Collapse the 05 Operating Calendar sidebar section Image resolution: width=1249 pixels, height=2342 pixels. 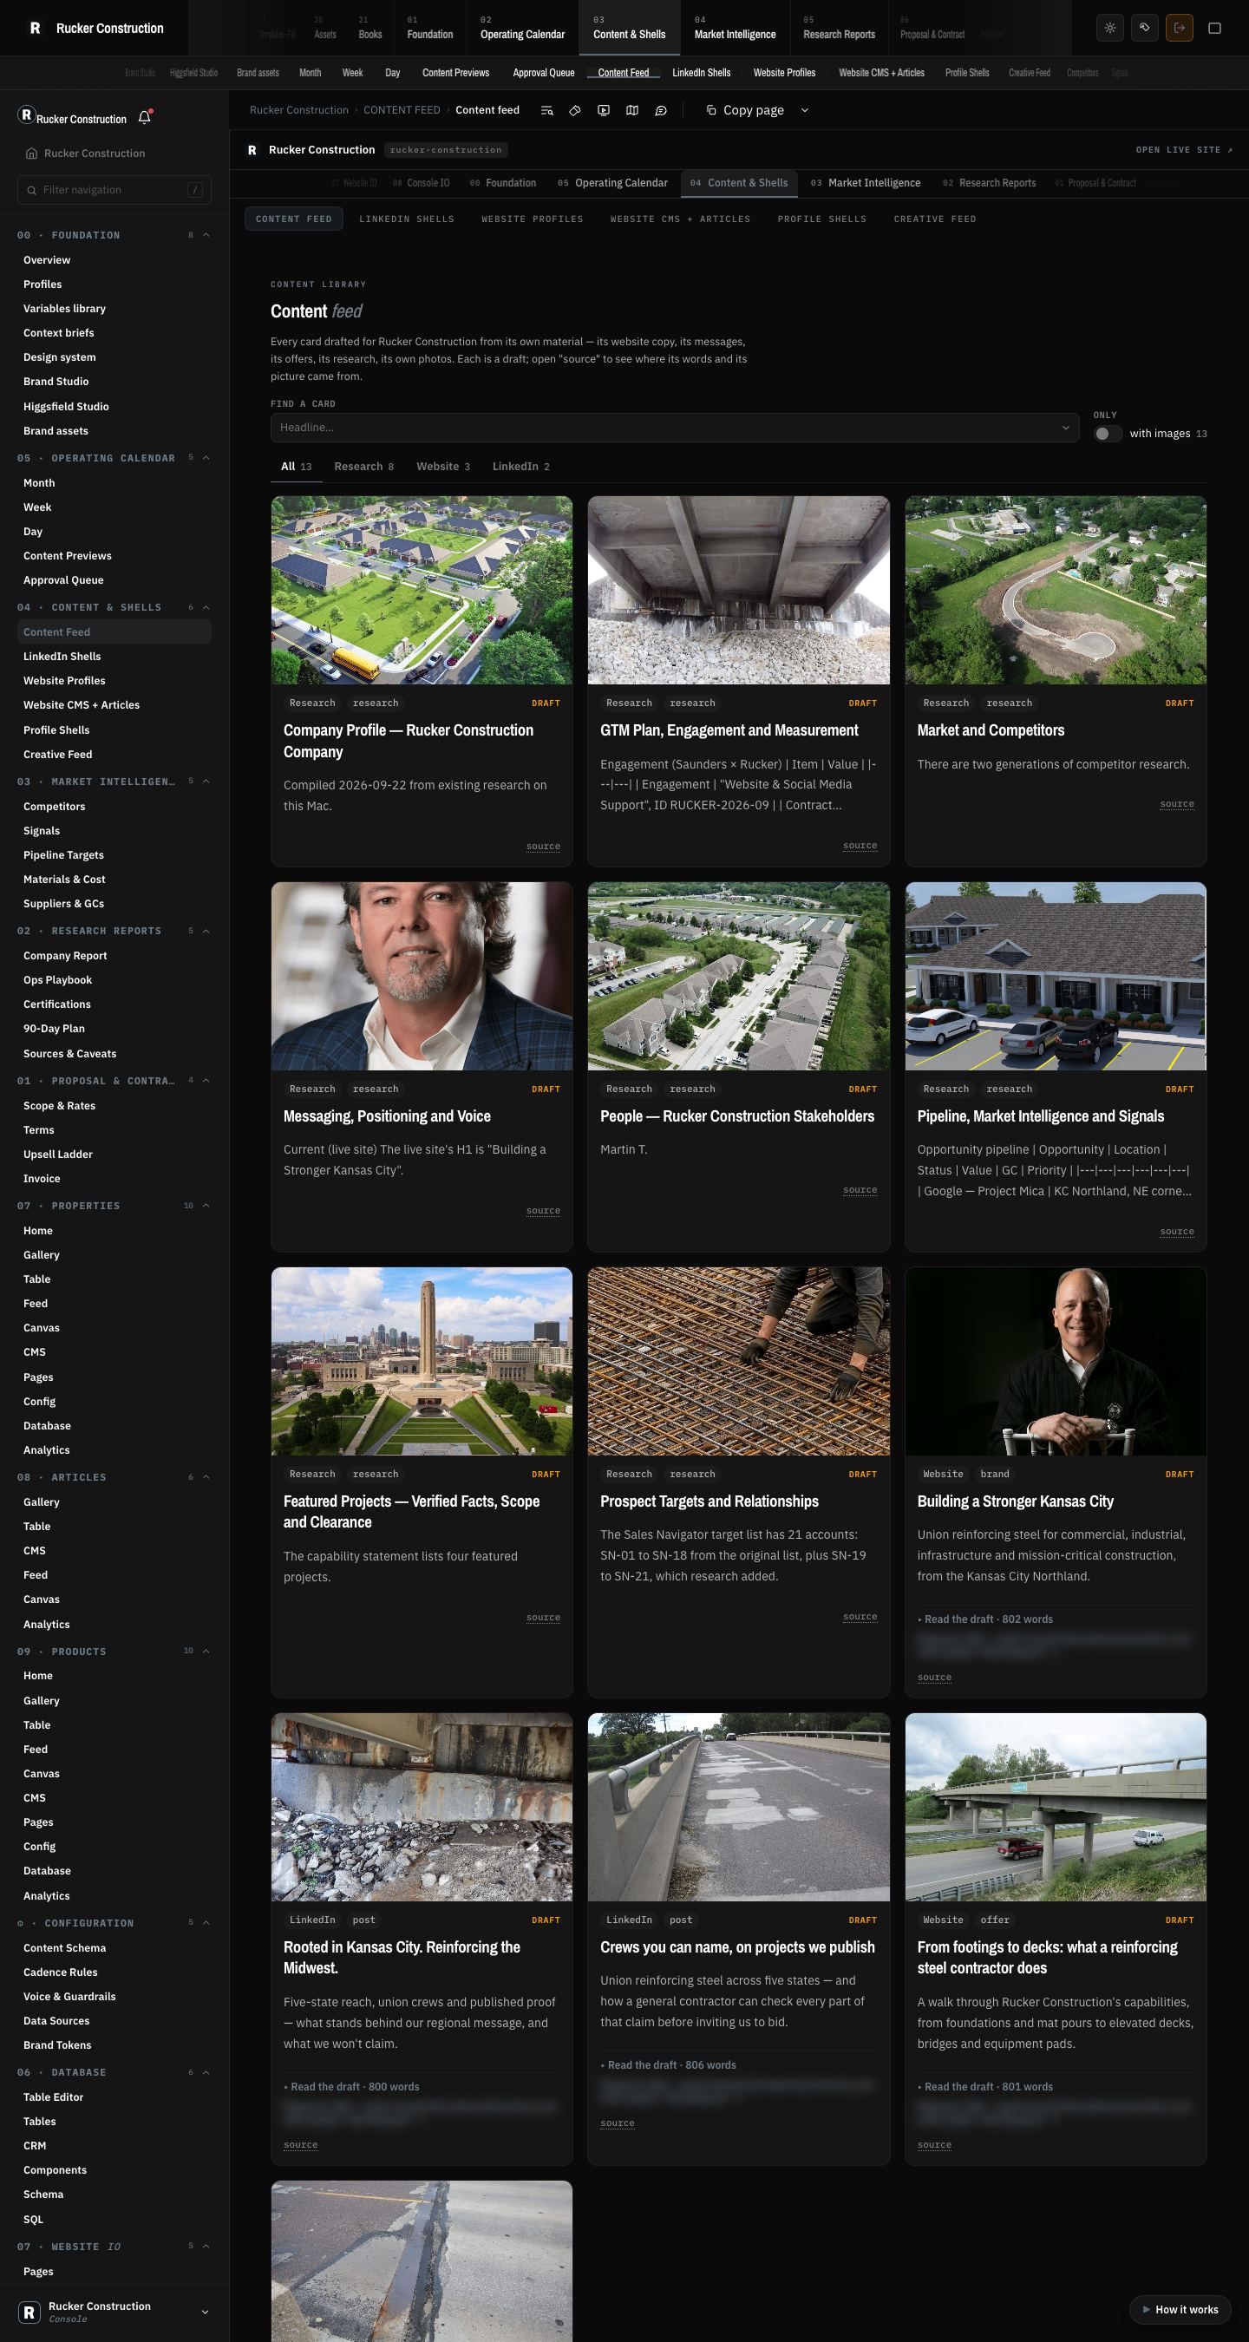[x=206, y=458]
